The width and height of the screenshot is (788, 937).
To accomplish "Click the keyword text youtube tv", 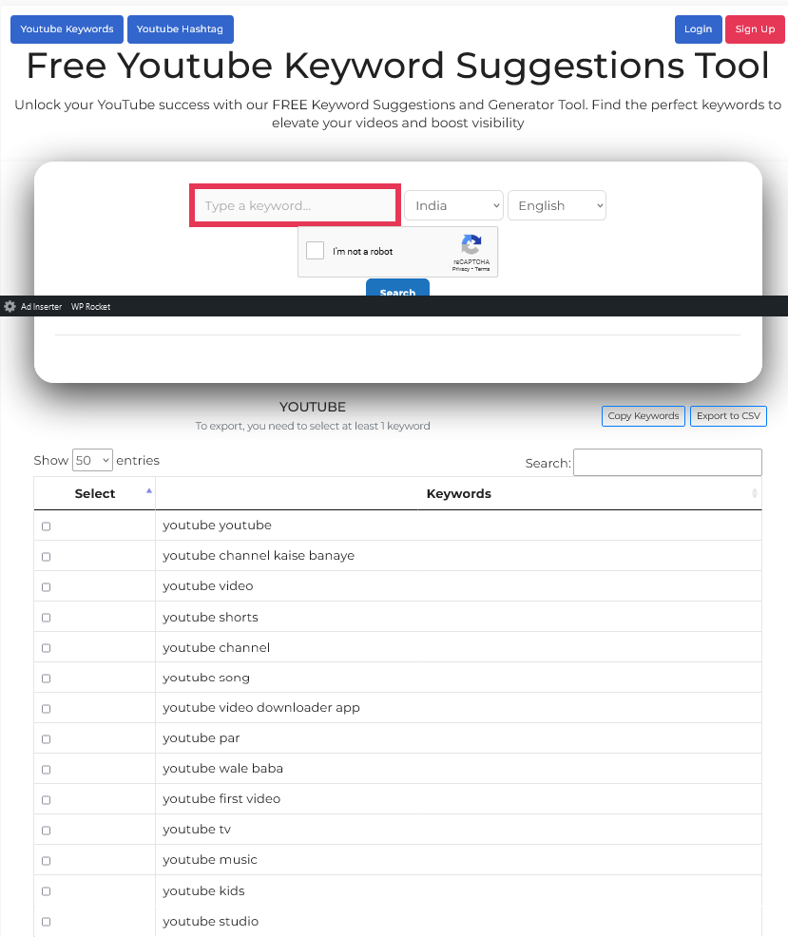I will tap(197, 830).
